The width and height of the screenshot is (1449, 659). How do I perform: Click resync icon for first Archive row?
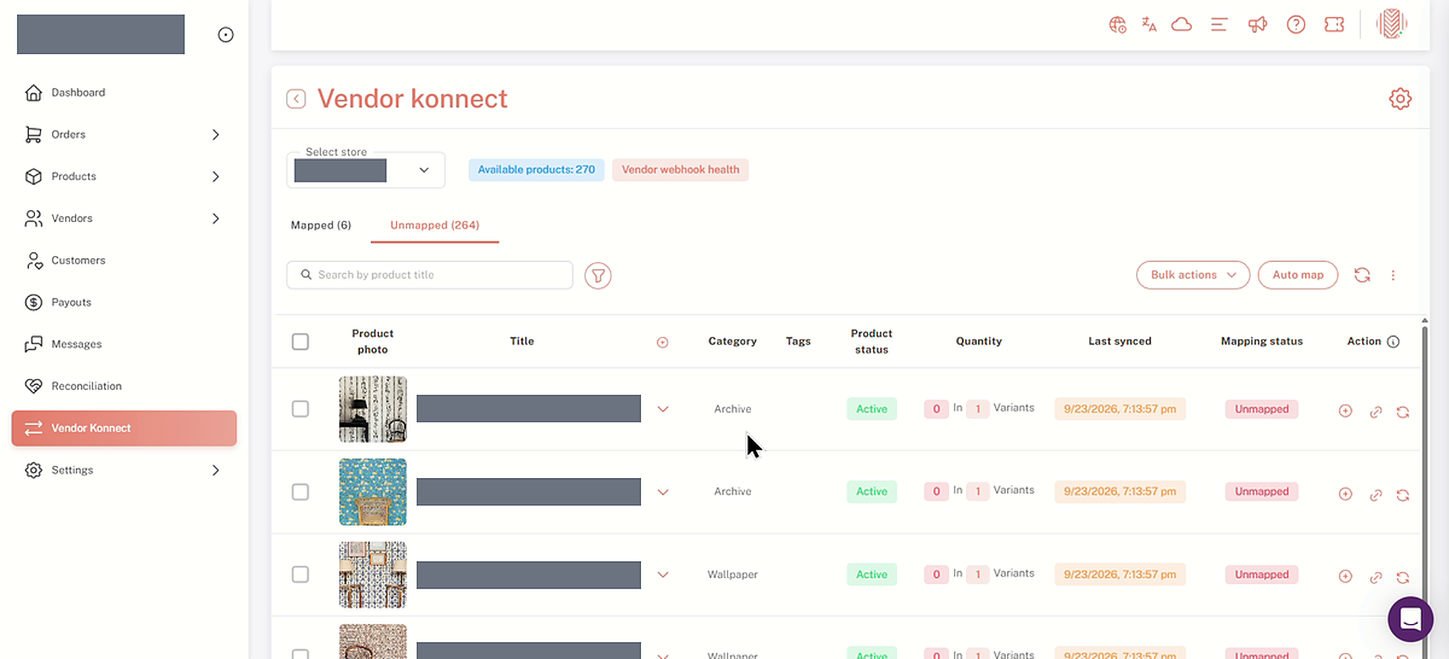coord(1403,412)
